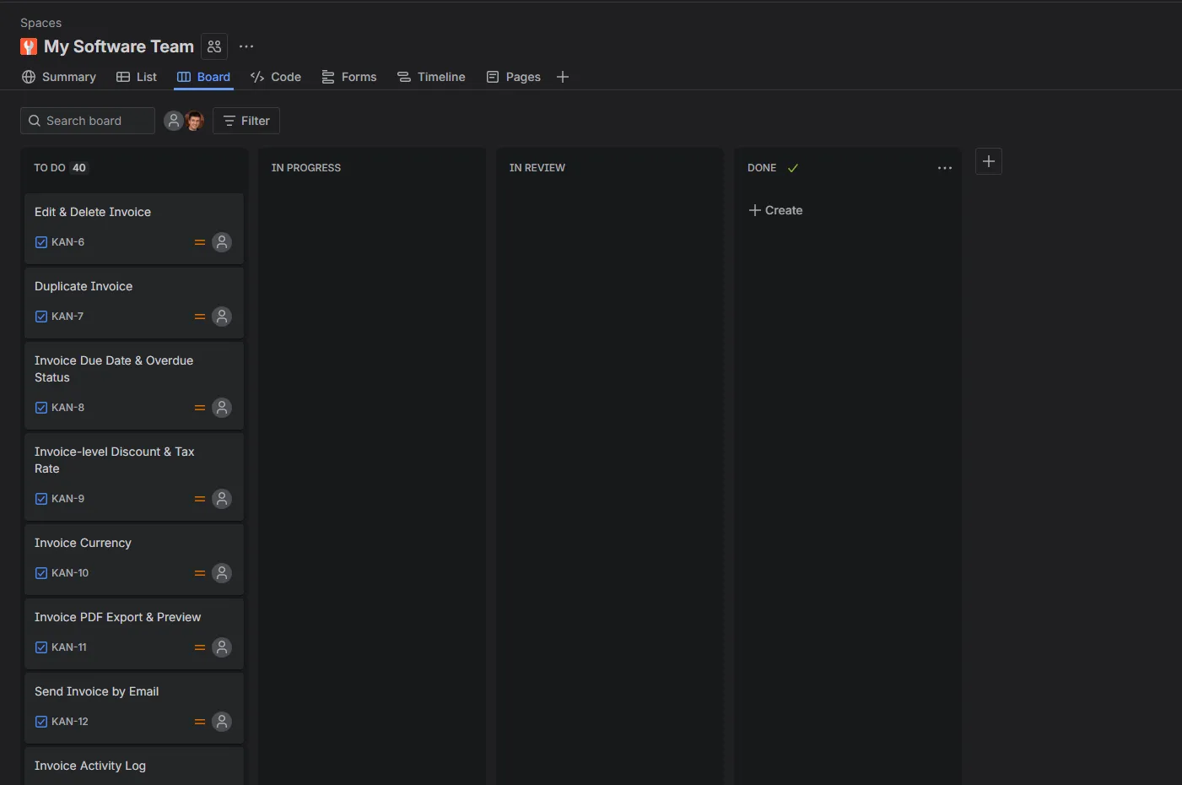Click Create in the Done column

point(775,210)
